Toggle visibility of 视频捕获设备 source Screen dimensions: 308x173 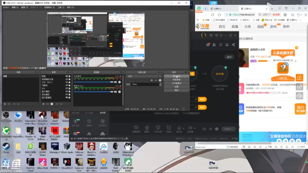[67, 79]
